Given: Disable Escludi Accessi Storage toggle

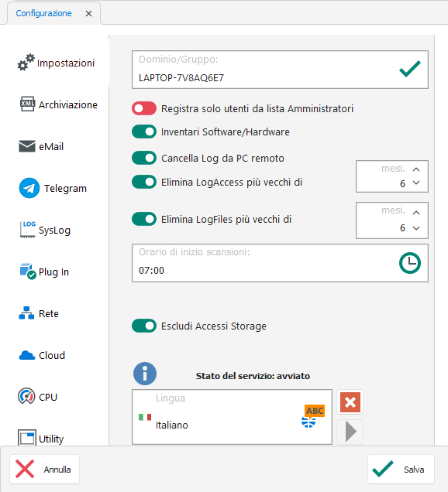Looking at the screenshot, I should pyautogui.click(x=144, y=326).
